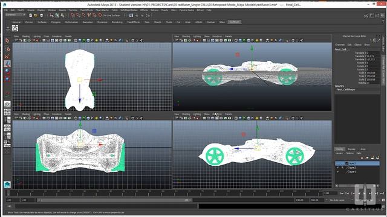Switch to single perspective view layout
The image size is (387, 217).
pyautogui.click(x=7, y=104)
